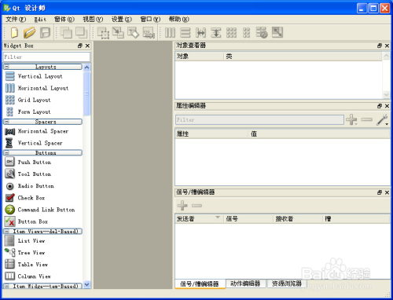393x300 pixels.
Task: Click the Lay Out Vertically toolbar icon
Action: point(185,33)
